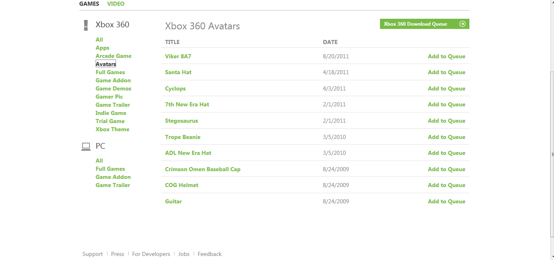The height and width of the screenshot is (260, 554).
Task: Click the PC laptop icon
Action: (x=86, y=147)
